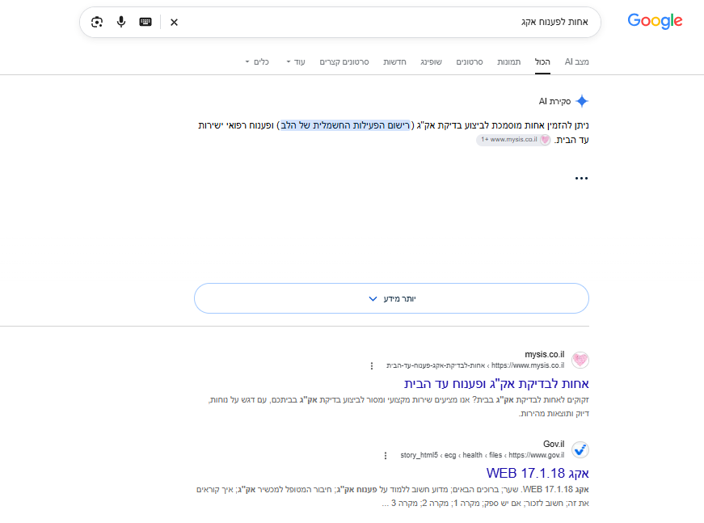The image size is (704, 523).
Task: Expand the עוד (More) dropdown
Action: [x=296, y=62]
